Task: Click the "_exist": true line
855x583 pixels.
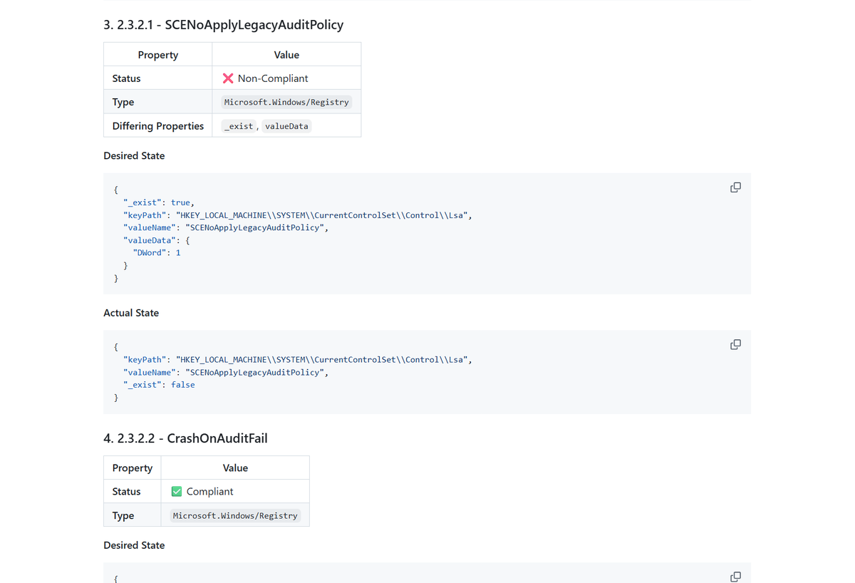Action: coord(159,202)
